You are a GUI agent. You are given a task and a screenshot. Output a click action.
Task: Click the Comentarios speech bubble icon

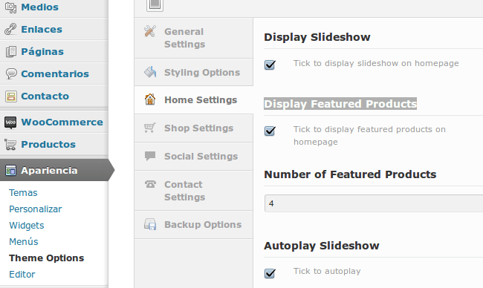11,73
